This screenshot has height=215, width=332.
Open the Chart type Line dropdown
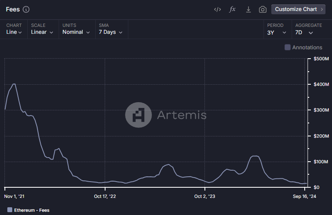point(14,32)
